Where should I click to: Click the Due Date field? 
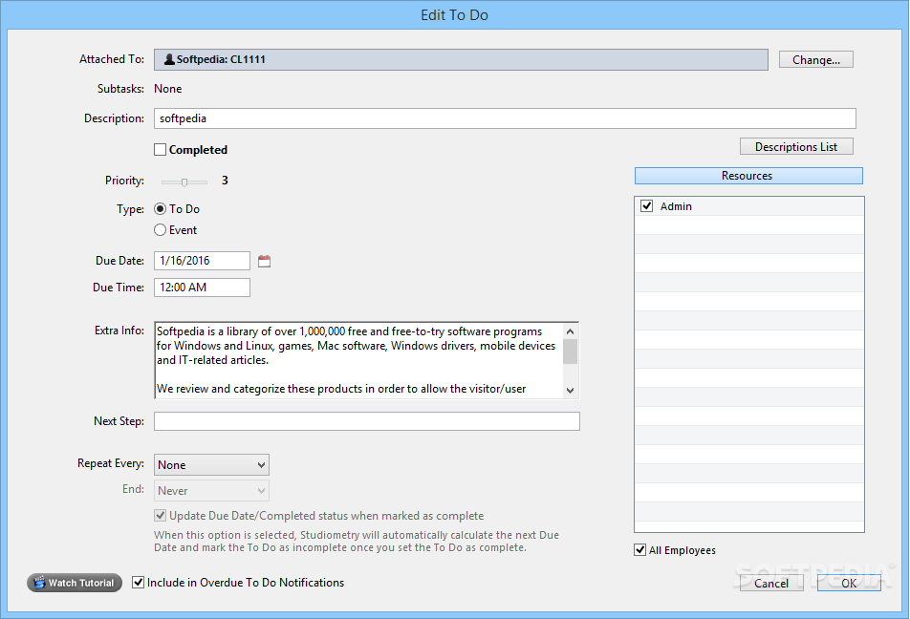tap(202, 261)
